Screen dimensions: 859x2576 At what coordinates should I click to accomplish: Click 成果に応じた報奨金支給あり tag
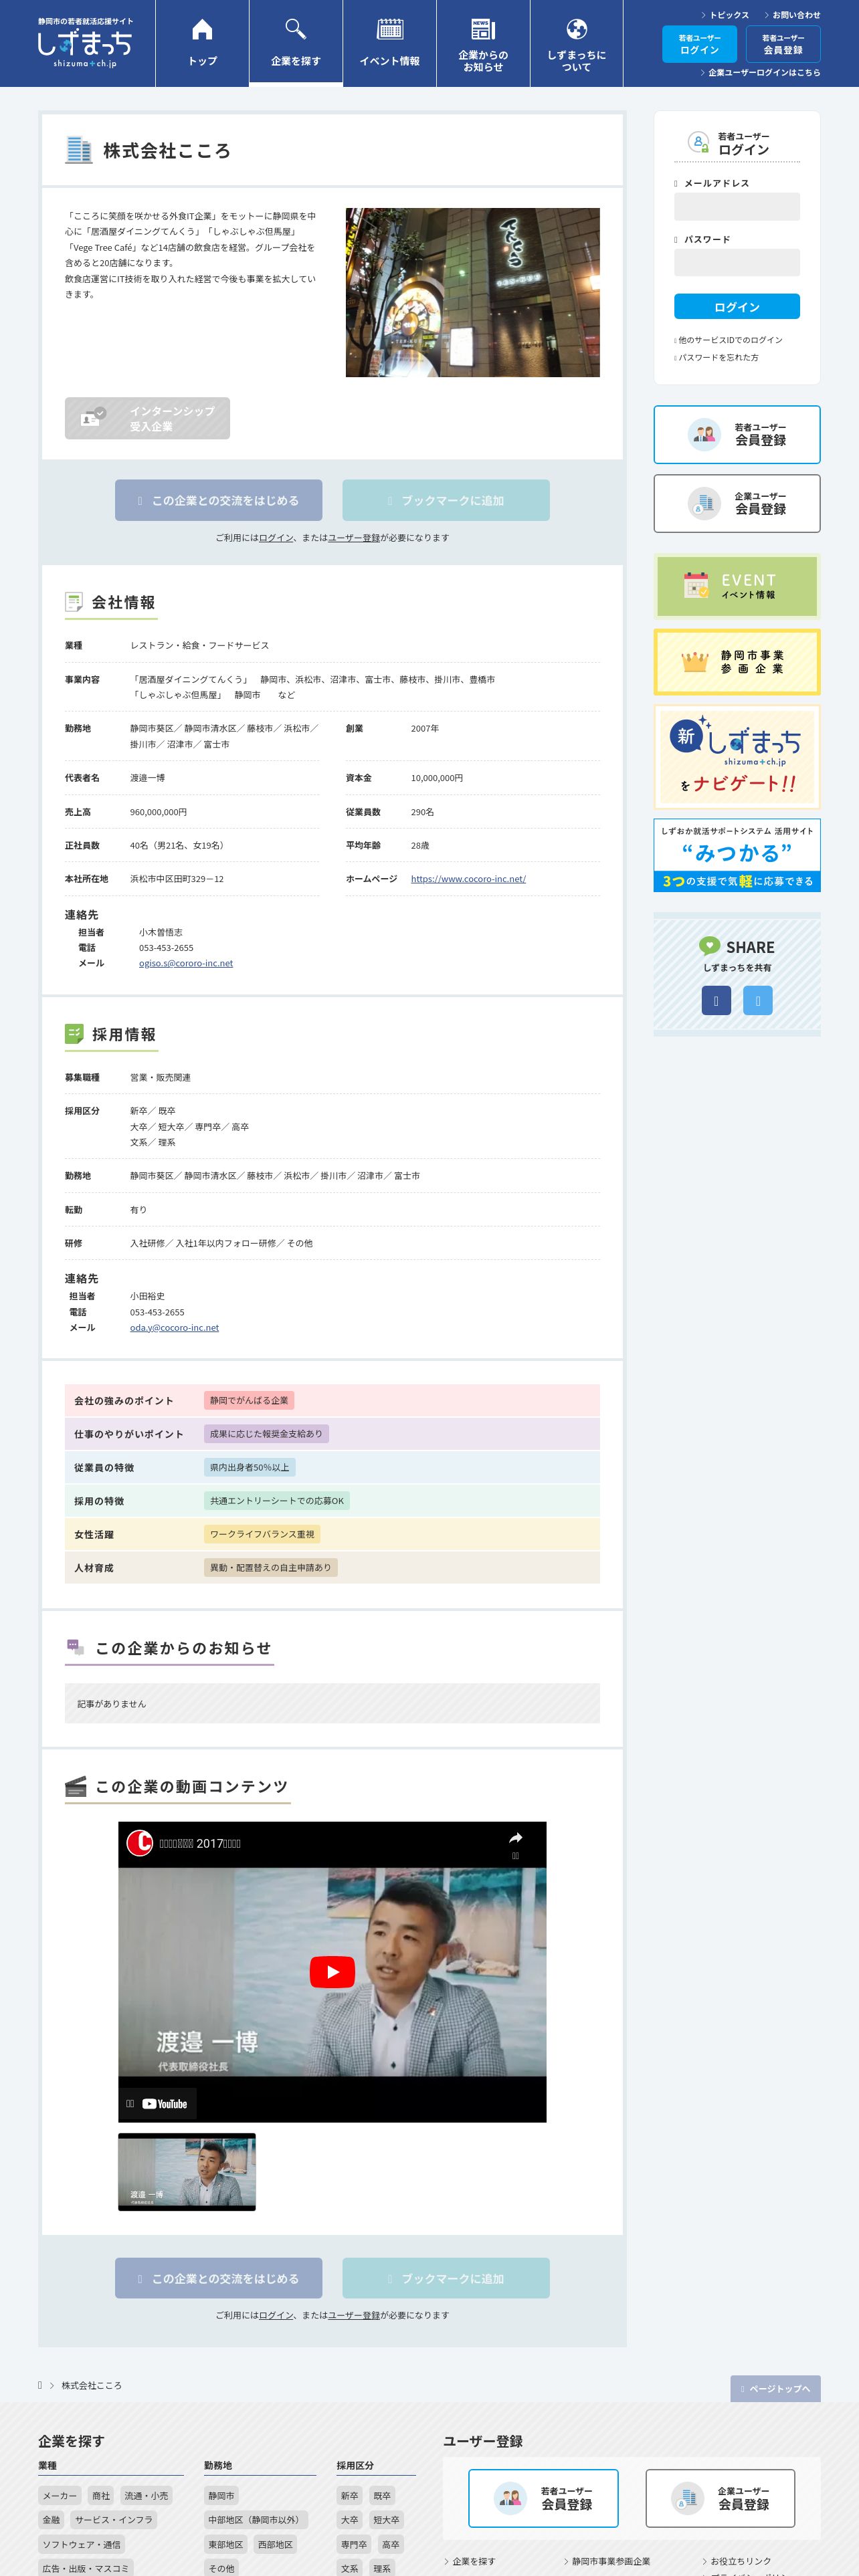[266, 1434]
